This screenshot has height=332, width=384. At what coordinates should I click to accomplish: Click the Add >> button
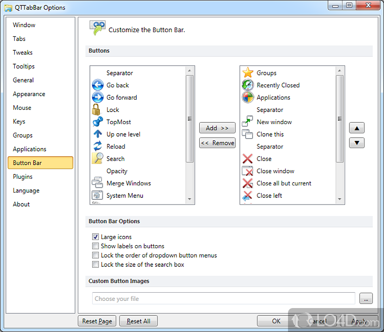coord(217,128)
